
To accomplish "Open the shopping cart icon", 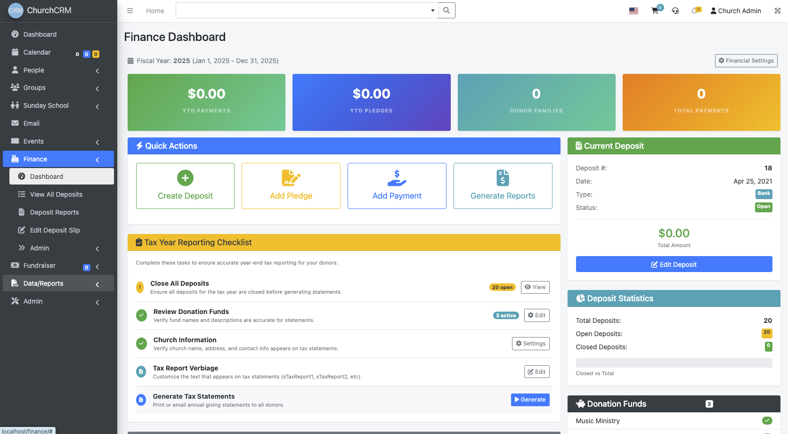I will tap(655, 10).
